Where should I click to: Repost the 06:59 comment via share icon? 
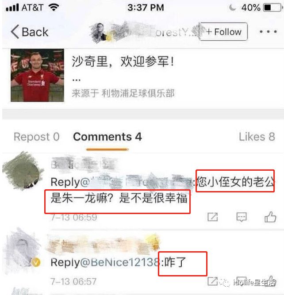click(x=213, y=217)
